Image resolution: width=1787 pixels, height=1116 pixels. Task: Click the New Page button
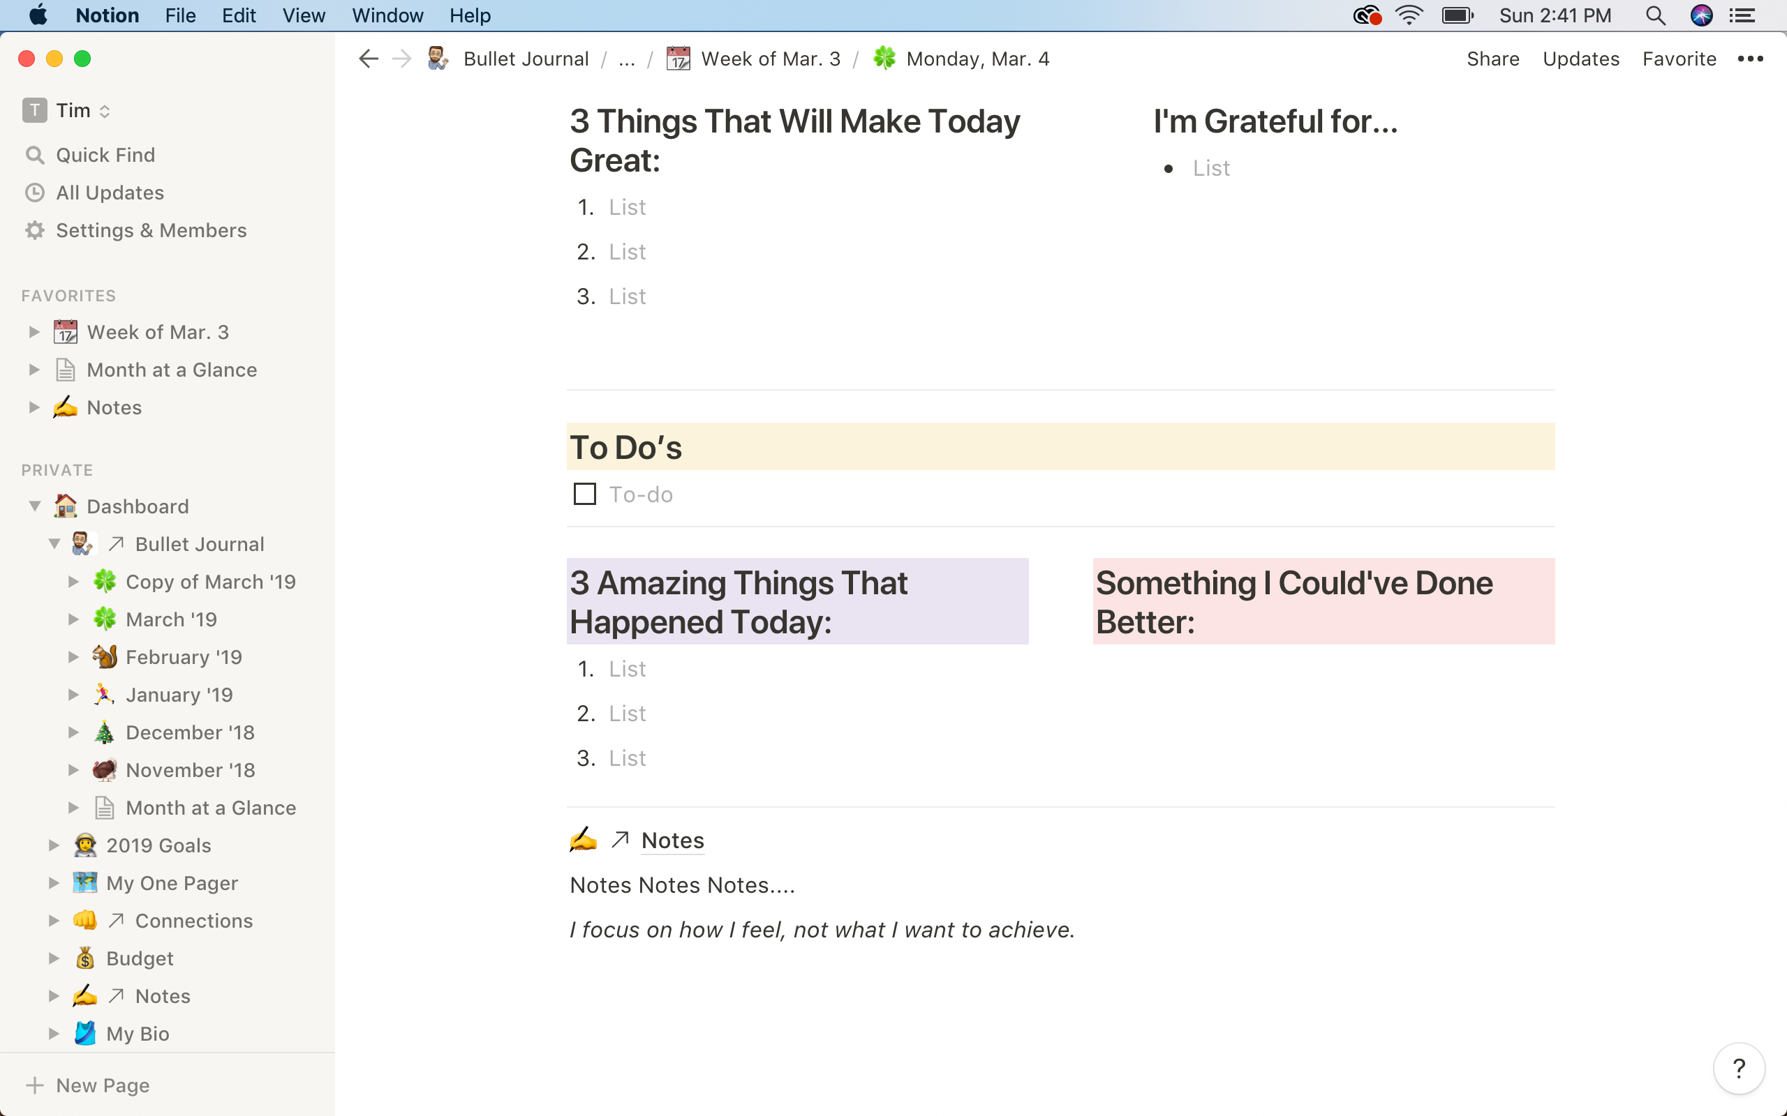pos(168,1085)
